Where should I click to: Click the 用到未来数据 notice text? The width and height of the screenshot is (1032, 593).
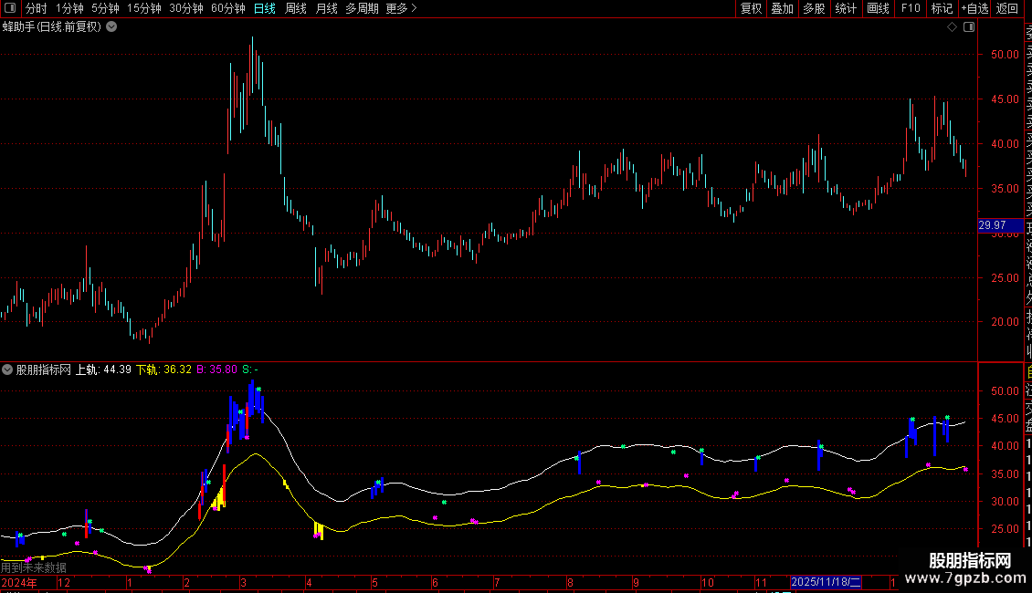click(34, 567)
